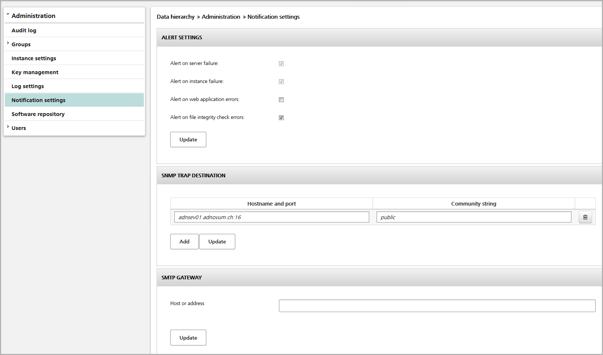The image size is (603, 355).
Task: Click Update button in SMTP Gateway
Action: click(x=188, y=338)
